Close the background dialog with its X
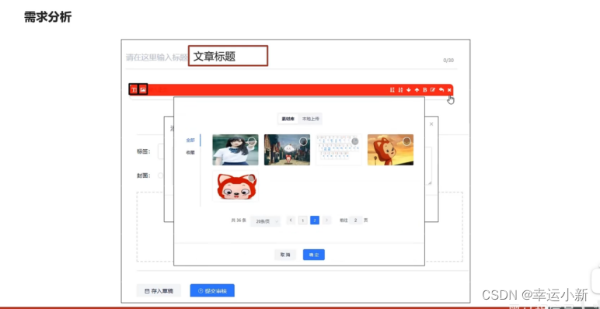Viewport: 600px width, 309px height. coord(431,124)
